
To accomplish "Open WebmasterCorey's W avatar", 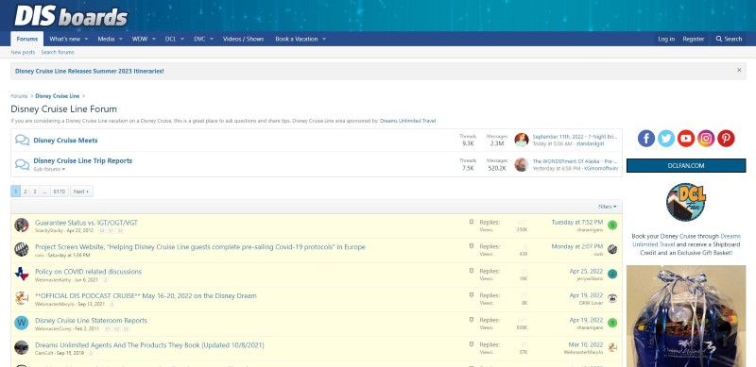I will click(x=21, y=323).
